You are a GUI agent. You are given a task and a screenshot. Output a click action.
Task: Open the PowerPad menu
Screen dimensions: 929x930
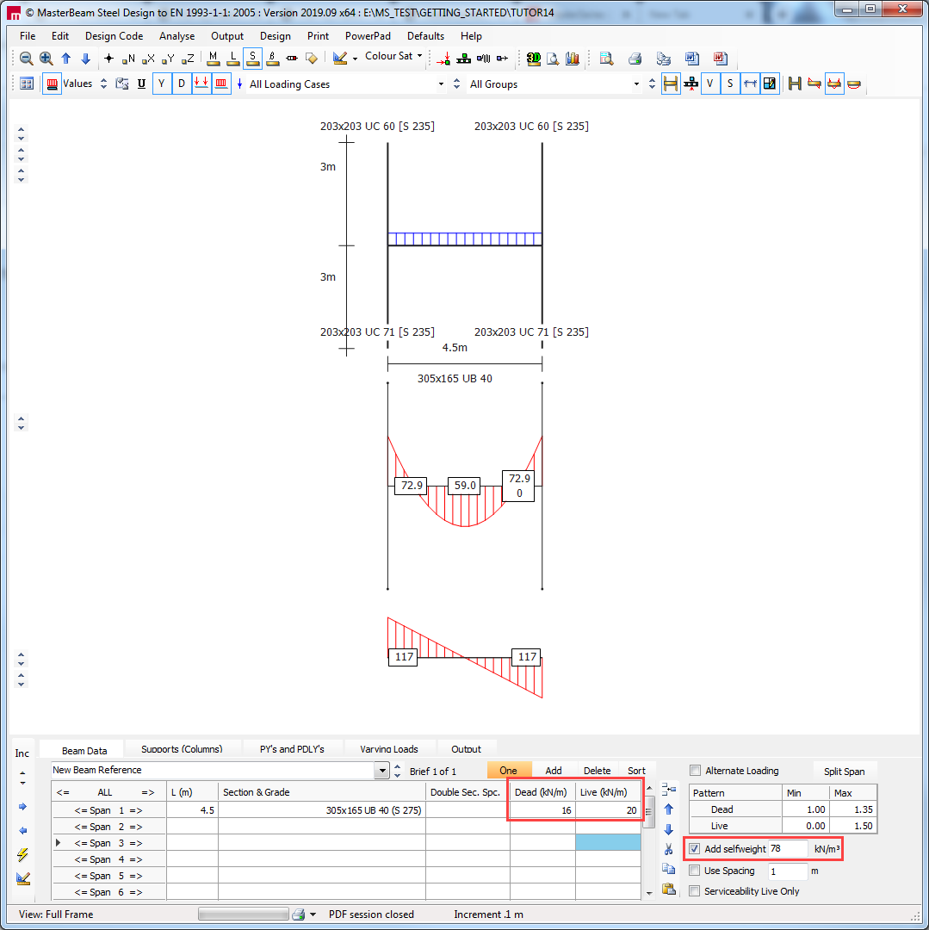tap(368, 36)
